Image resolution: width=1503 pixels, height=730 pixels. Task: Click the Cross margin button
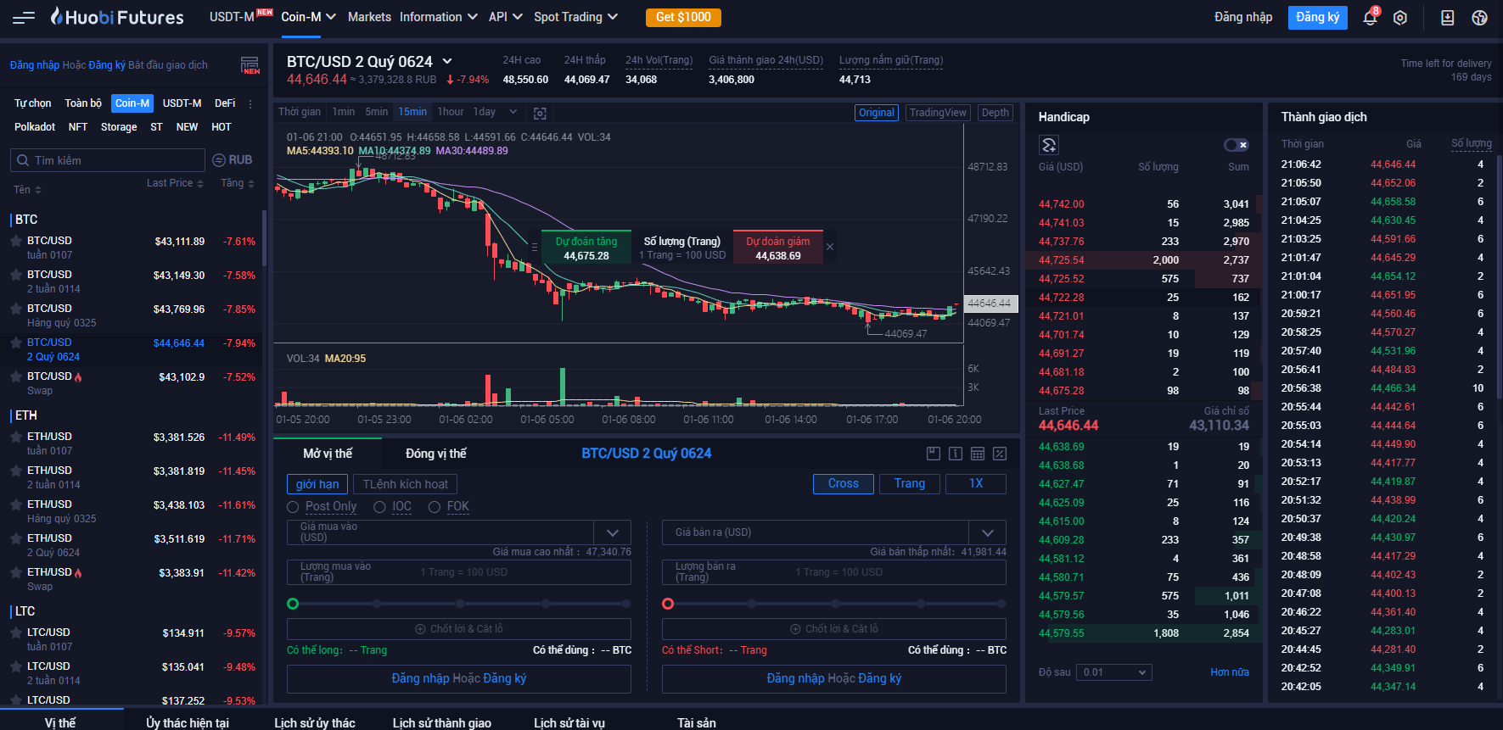click(844, 483)
